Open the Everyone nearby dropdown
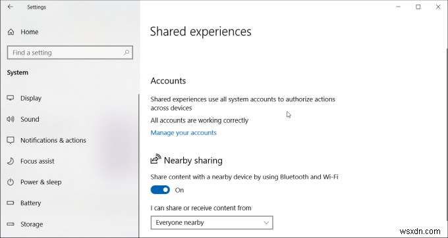Screen dimensions: 448x238 (211, 223)
